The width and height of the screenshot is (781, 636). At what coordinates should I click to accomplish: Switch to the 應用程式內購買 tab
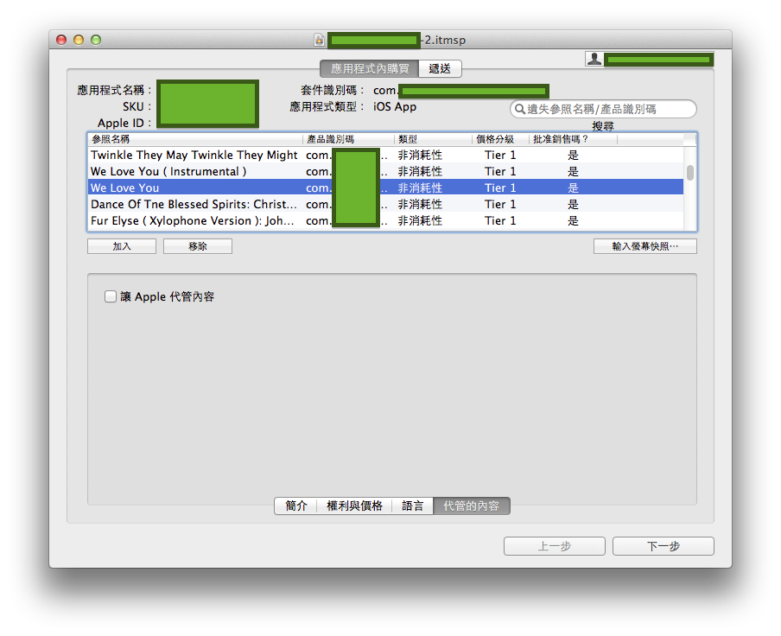[x=370, y=69]
